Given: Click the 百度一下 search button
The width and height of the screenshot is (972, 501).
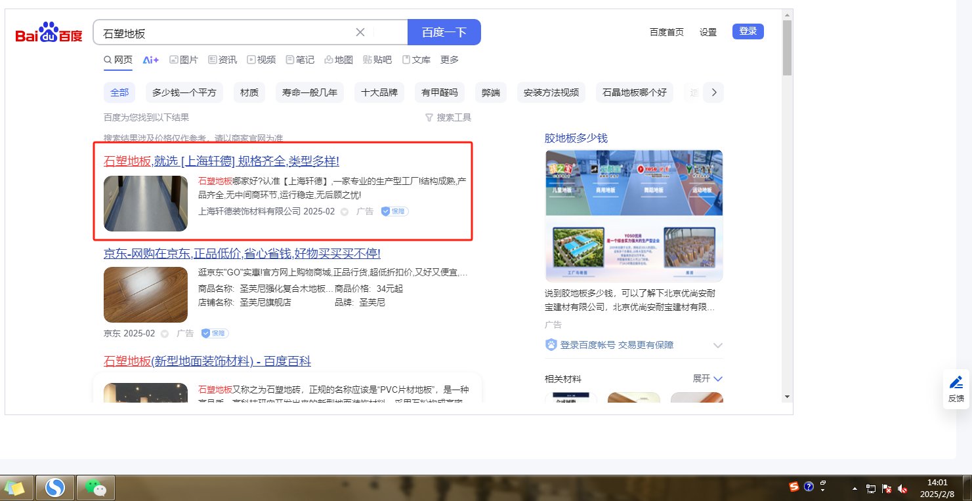Looking at the screenshot, I should pos(444,32).
